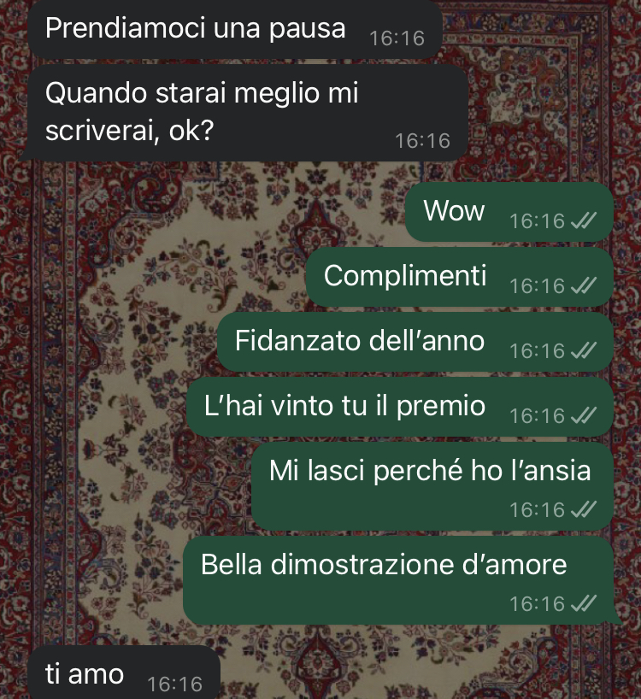Viewport: 641px width, 699px height.
Task: Tap the 16:16 timestamp on "ti amo"
Action: tap(174, 684)
